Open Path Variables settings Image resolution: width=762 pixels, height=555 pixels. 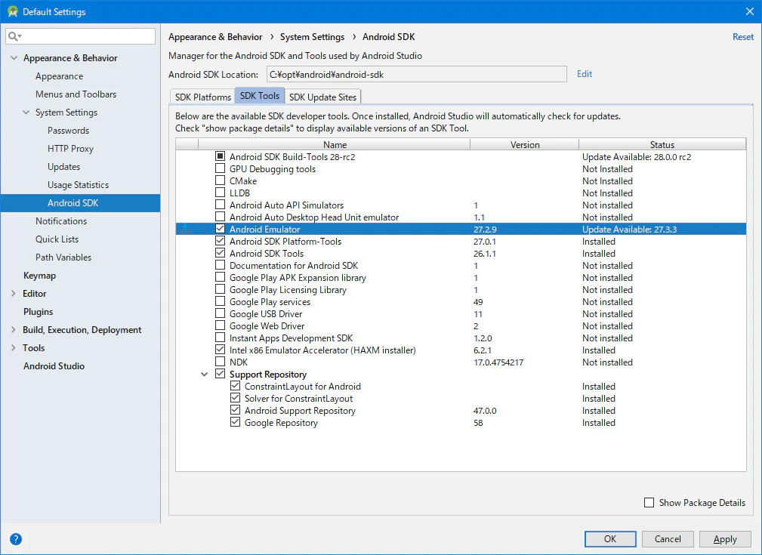(x=63, y=257)
